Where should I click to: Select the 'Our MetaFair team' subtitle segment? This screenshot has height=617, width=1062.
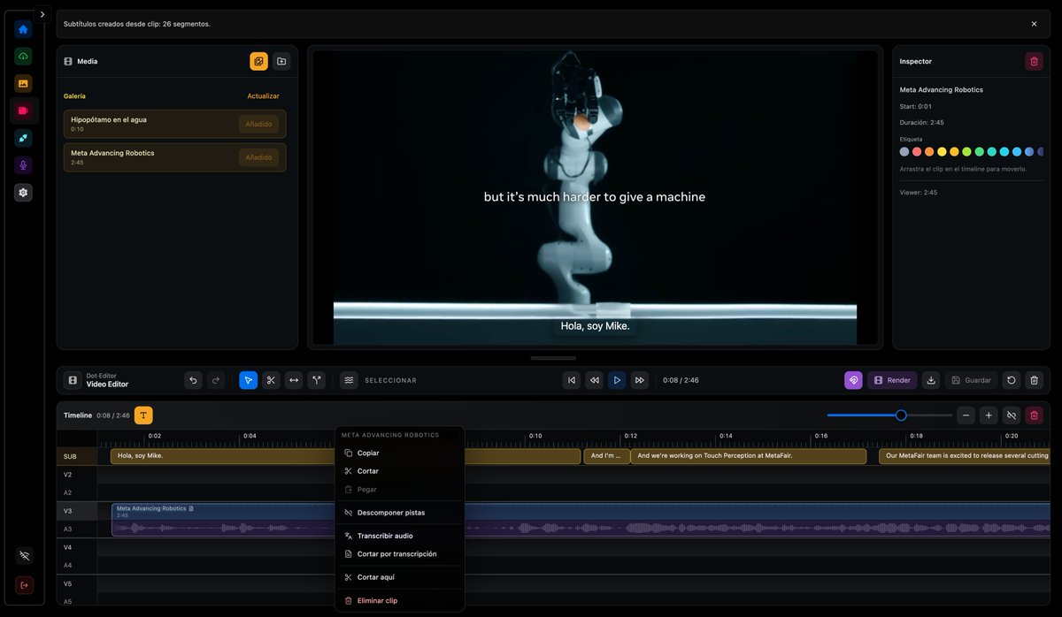coord(964,456)
